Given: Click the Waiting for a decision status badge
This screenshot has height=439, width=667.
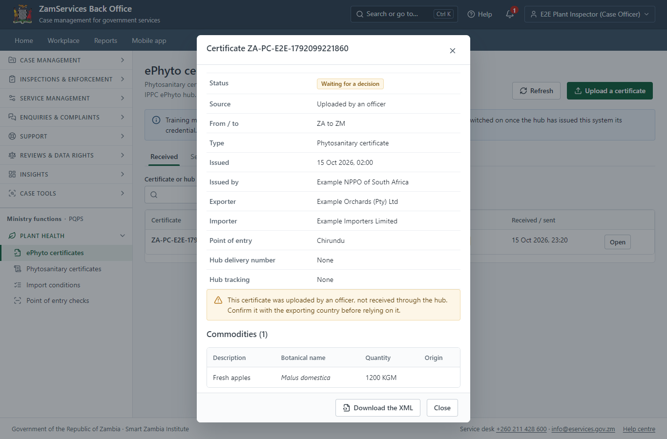Looking at the screenshot, I should tap(350, 84).
